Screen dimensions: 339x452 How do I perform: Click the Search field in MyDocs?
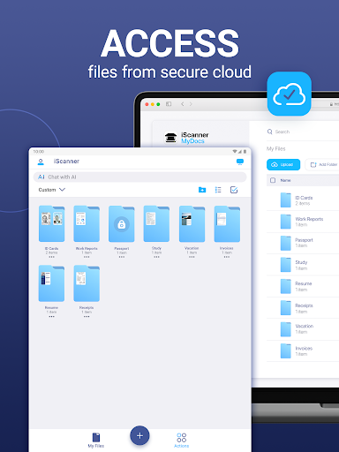(303, 132)
